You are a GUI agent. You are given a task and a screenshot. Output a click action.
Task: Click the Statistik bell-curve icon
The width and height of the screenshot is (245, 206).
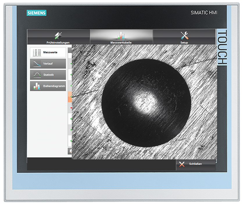pos(37,75)
